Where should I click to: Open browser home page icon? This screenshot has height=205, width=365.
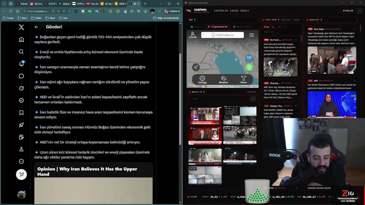(x=17, y=11)
